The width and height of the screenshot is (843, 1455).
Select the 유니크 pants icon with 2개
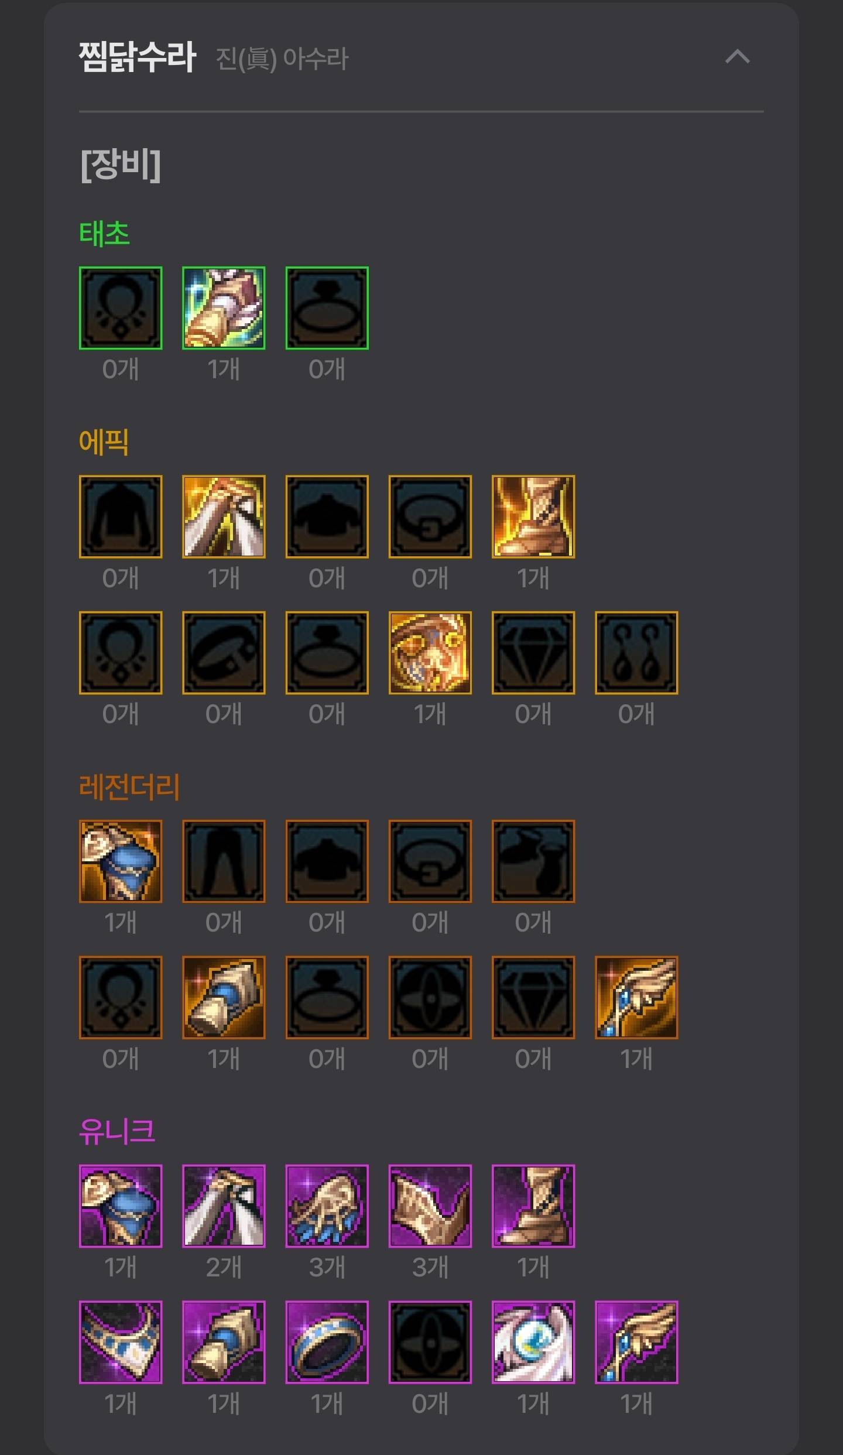[x=224, y=1206]
